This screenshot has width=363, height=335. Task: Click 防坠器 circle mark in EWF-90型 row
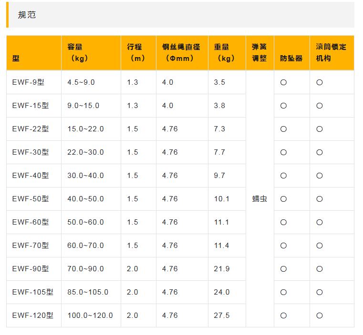click(x=284, y=269)
